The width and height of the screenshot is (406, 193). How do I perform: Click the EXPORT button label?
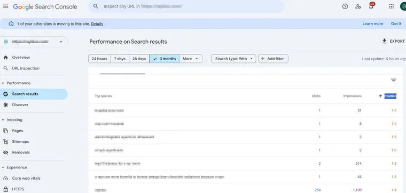click(397, 41)
